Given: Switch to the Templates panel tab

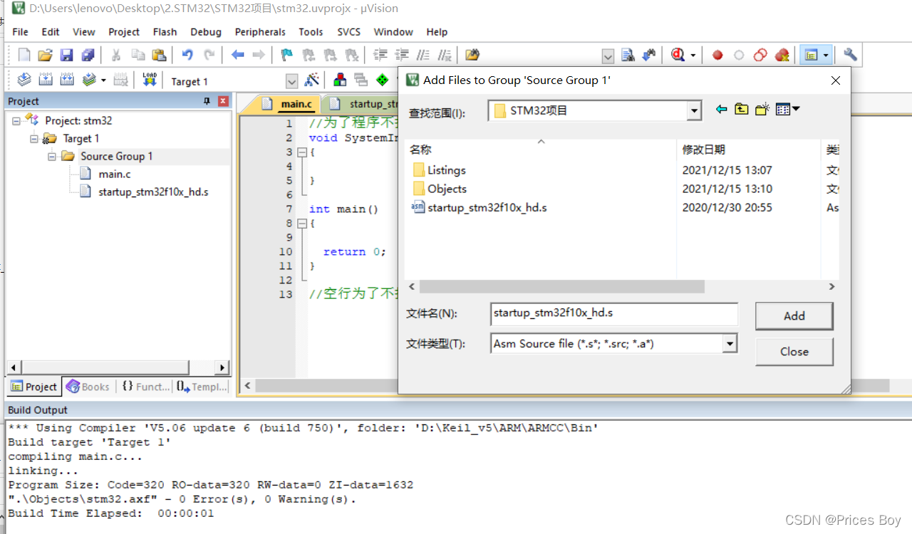Looking at the screenshot, I should [202, 387].
